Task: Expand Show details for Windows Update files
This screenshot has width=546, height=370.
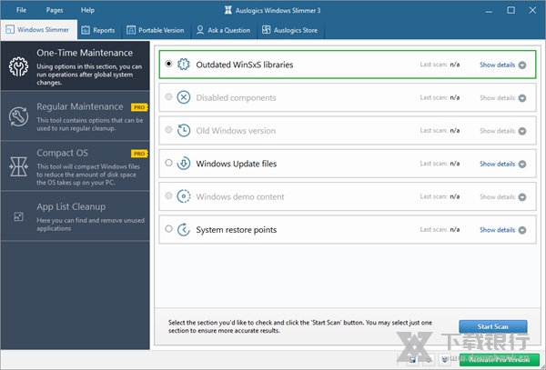Action: click(502, 165)
